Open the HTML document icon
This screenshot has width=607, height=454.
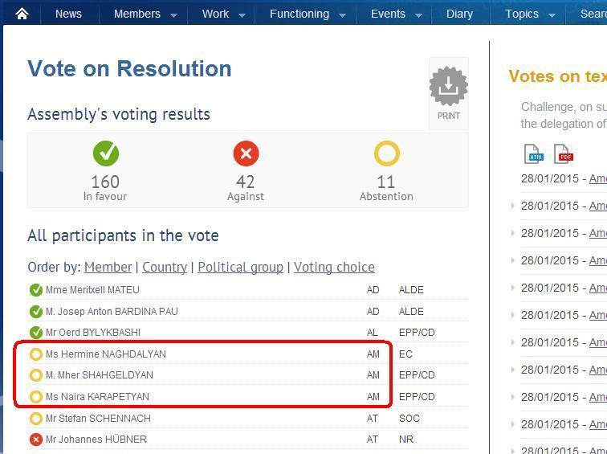[x=533, y=153]
